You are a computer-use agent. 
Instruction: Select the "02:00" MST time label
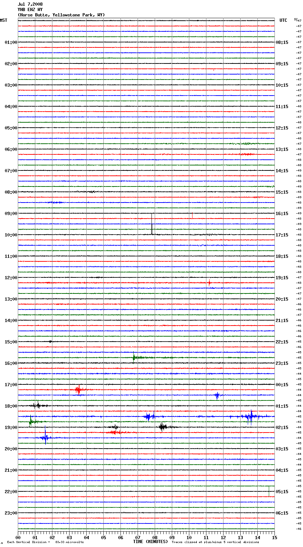11,64
